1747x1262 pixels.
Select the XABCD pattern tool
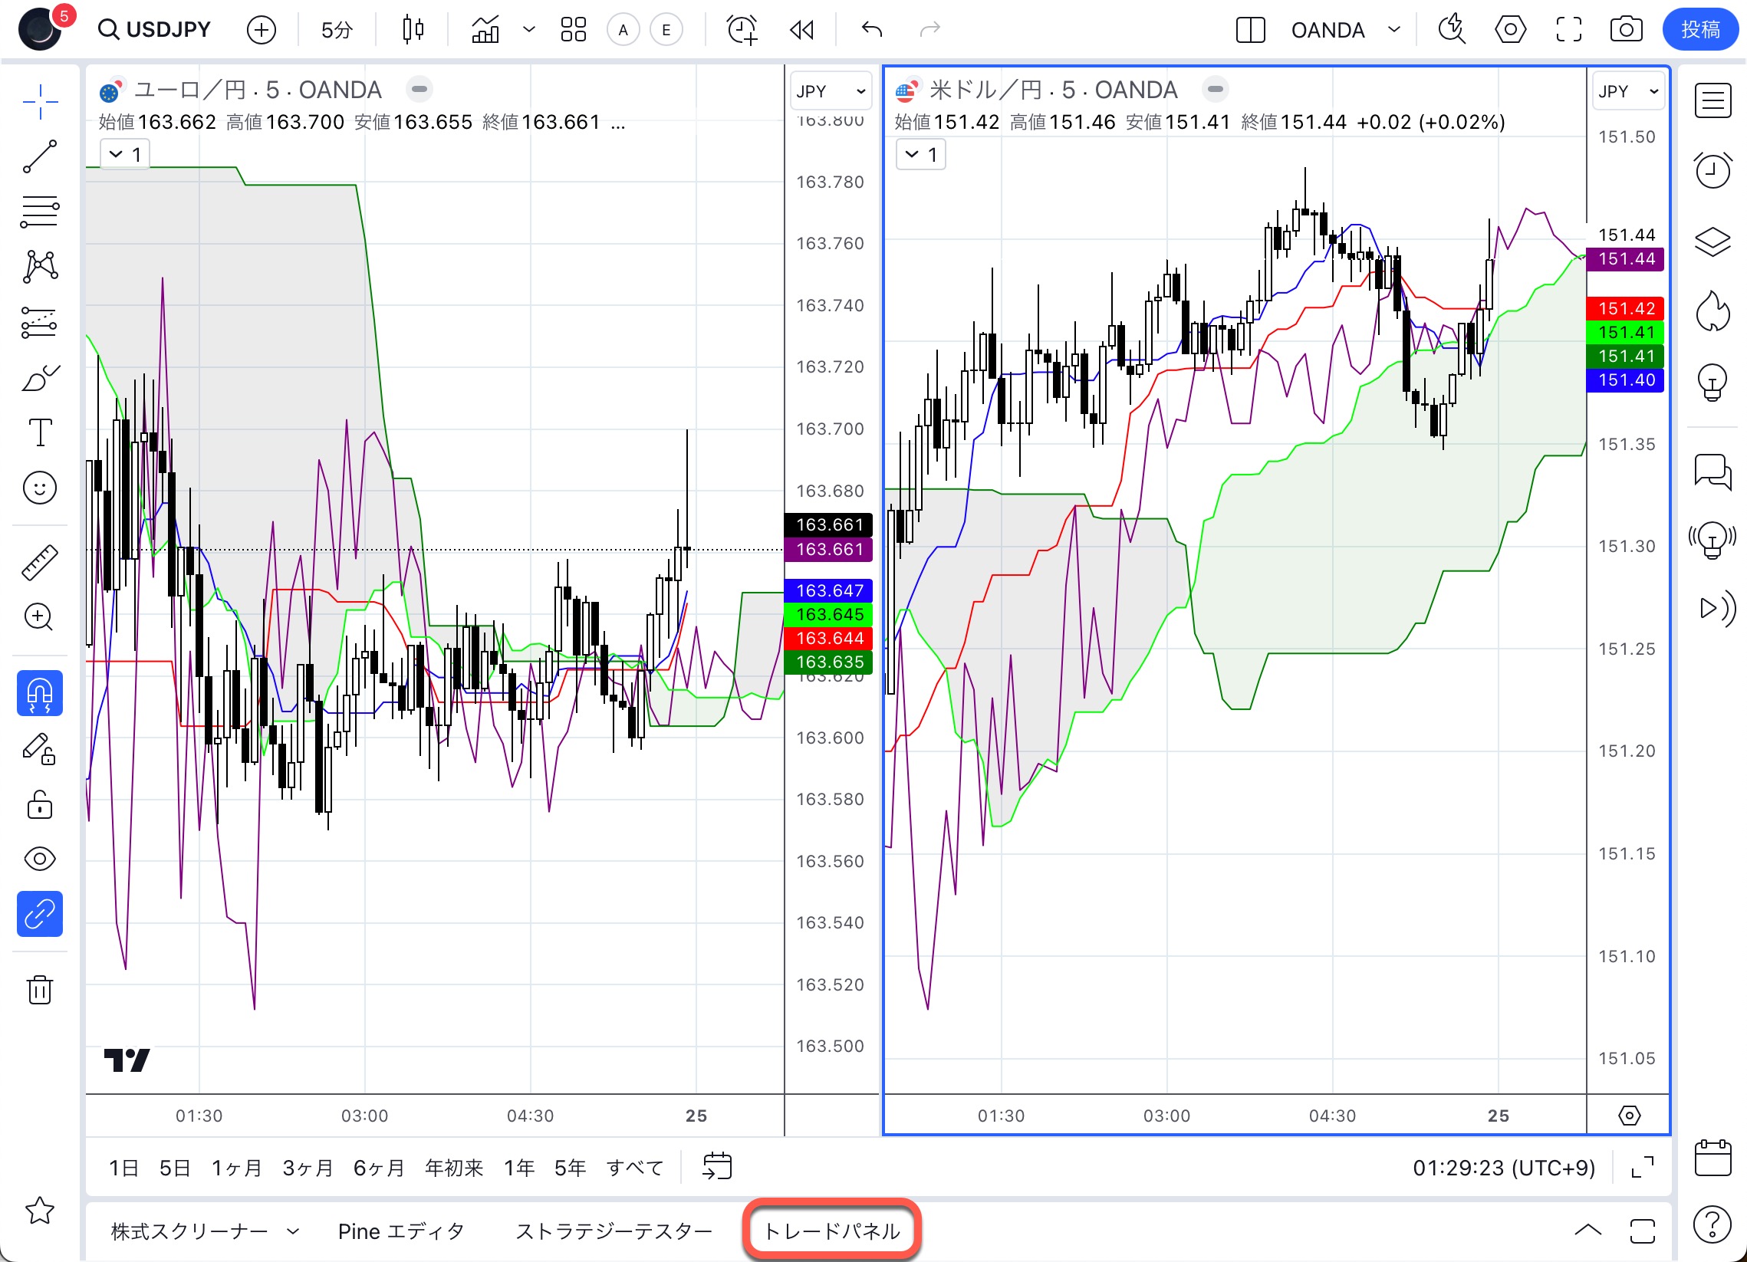tap(40, 266)
